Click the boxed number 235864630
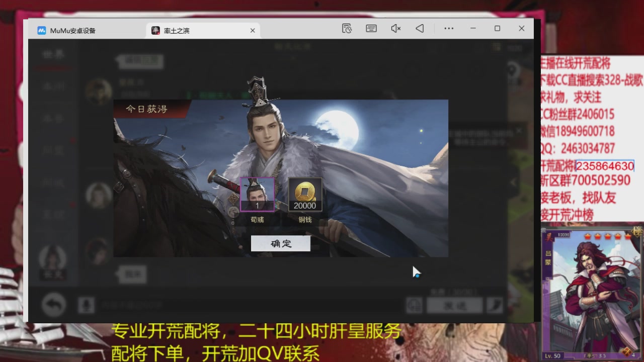This screenshot has width=644, height=362. click(605, 166)
